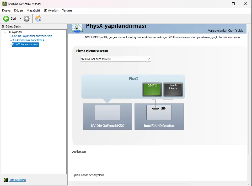Minimize the NVIDIA Denetim Masası window
Image resolution: width=252 pixels, height=186 pixels.
222,4
